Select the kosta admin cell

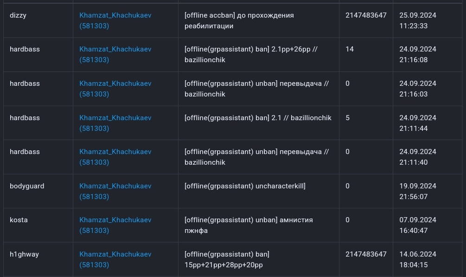pos(19,220)
